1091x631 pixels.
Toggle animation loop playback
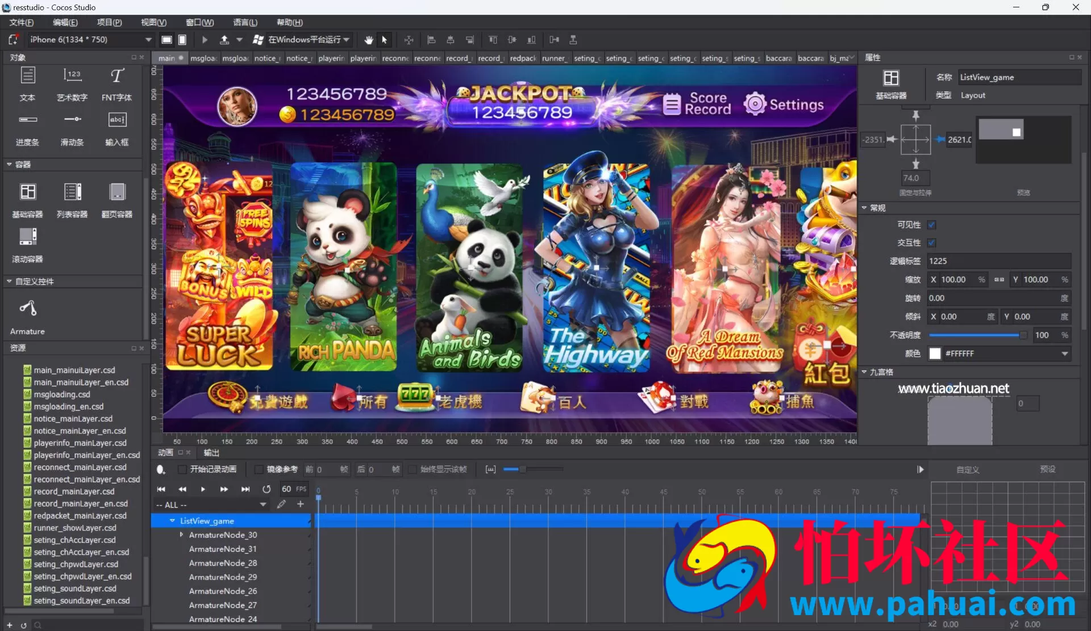pyautogui.click(x=266, y=489)
